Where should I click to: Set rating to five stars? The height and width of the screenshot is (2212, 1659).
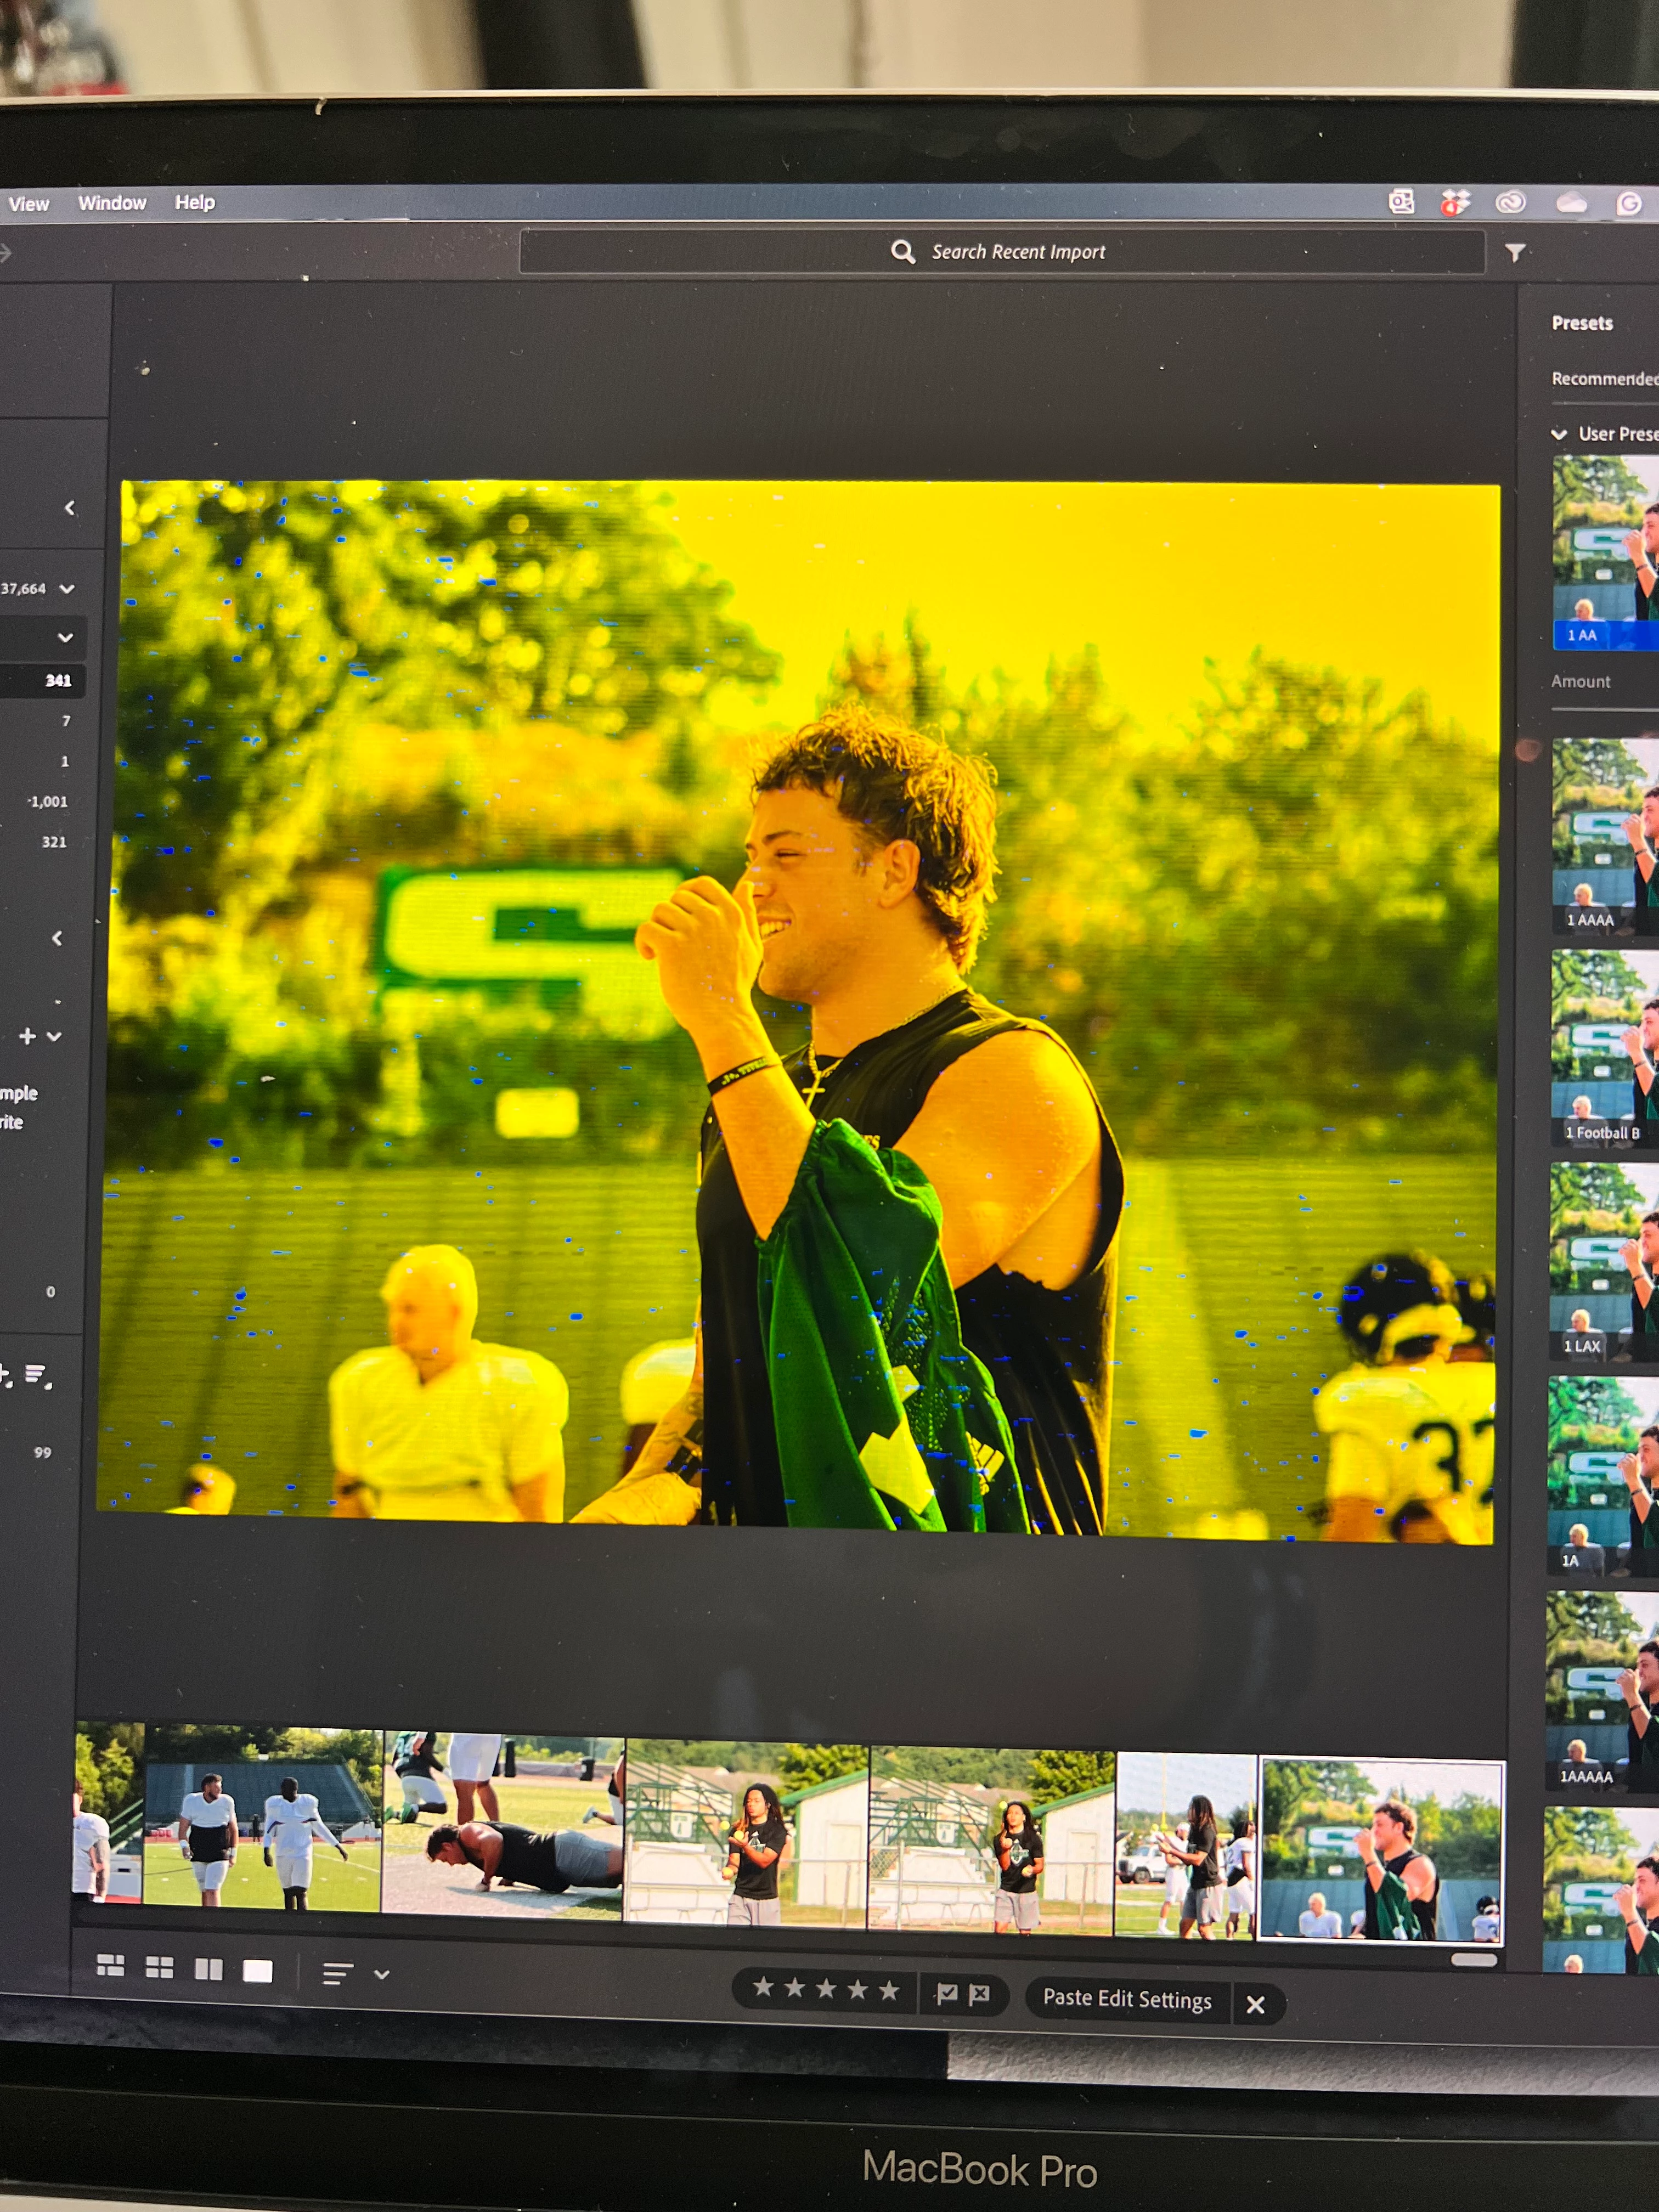click(889, 1990)
